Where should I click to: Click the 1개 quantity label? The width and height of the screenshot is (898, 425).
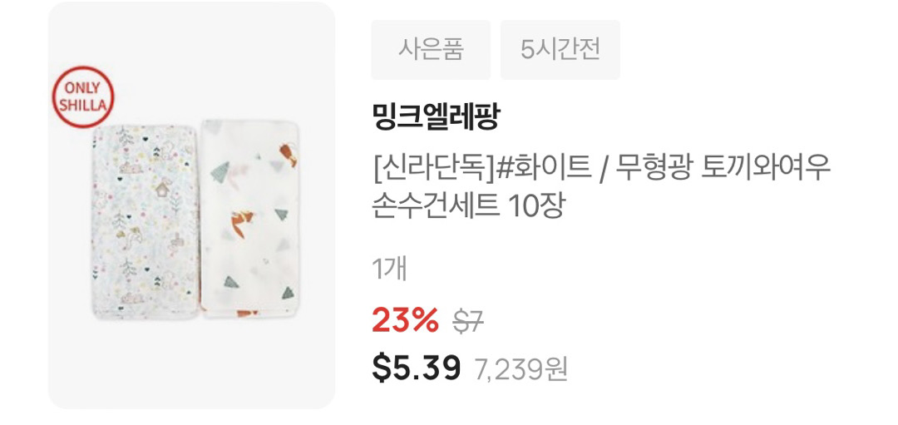tap(389, 269)
